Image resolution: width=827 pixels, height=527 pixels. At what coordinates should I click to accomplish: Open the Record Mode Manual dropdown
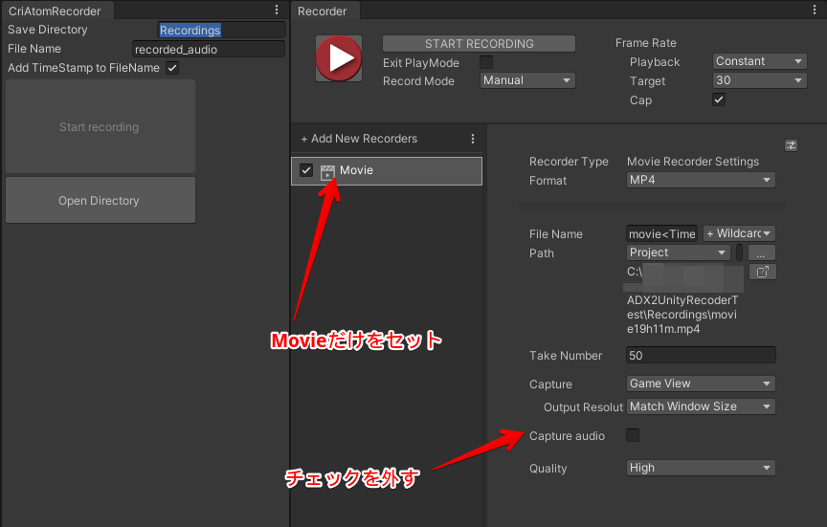(x=527, y=80)
